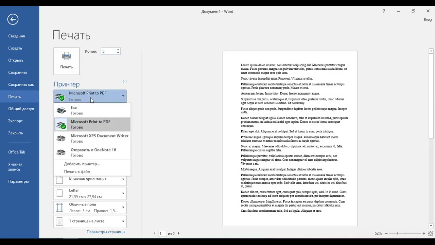Viewport: 435px width, 245px height.
Task: Click Вход to sign in
Action: point(428,20)
